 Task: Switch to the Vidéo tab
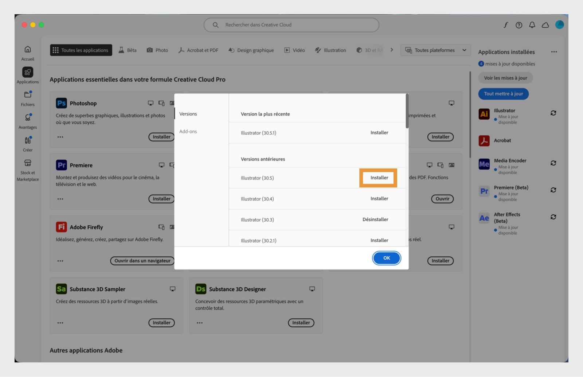click(x=294, y=50)
